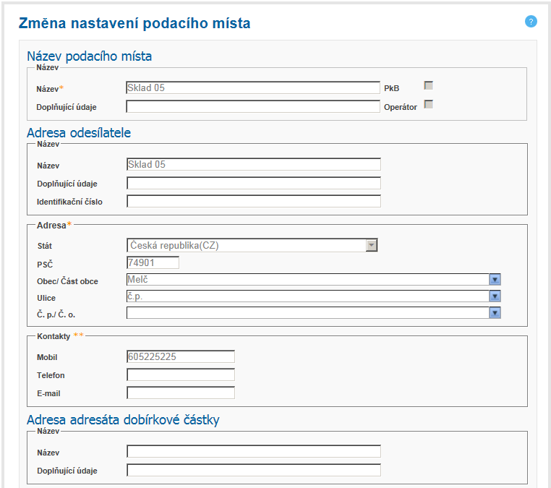Click sender's Doplňující údaje input

coord(253,183)
